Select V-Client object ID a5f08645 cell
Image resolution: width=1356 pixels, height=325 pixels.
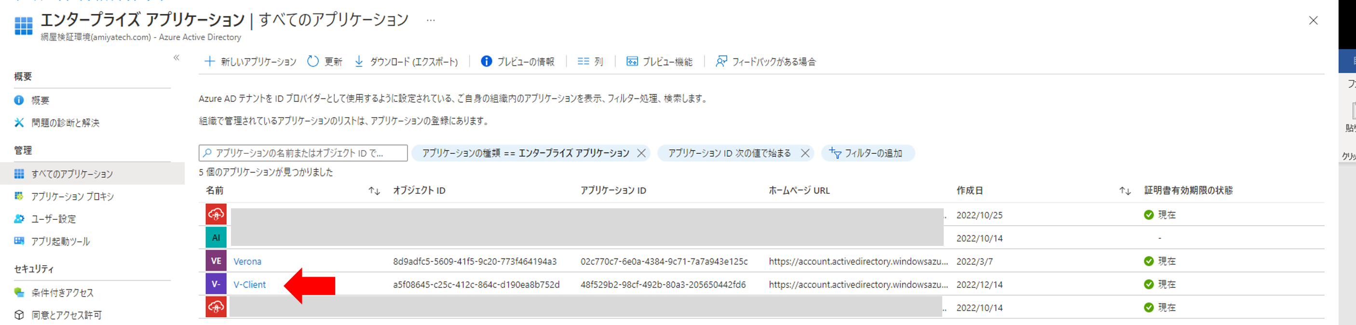(x=476, y=284)
